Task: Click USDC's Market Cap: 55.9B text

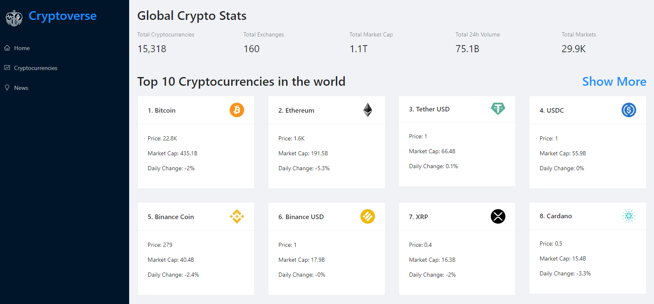Action: tap(563, 154)
